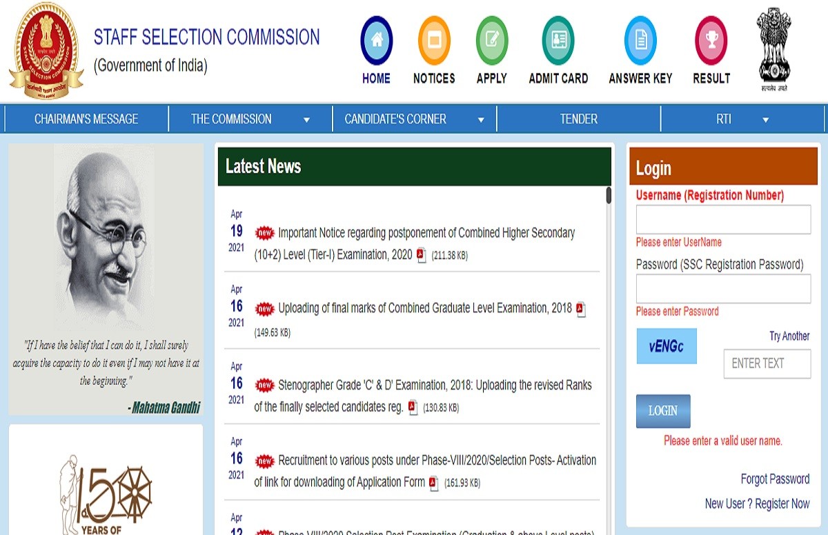
Task: Click the captcha Enter Text field
Action: point(767,363)
